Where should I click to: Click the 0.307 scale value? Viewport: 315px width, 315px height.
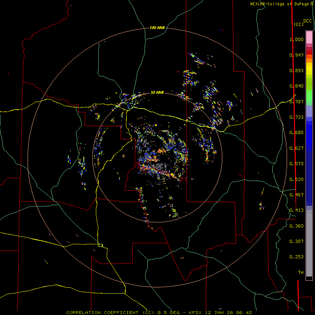[296, 241]
